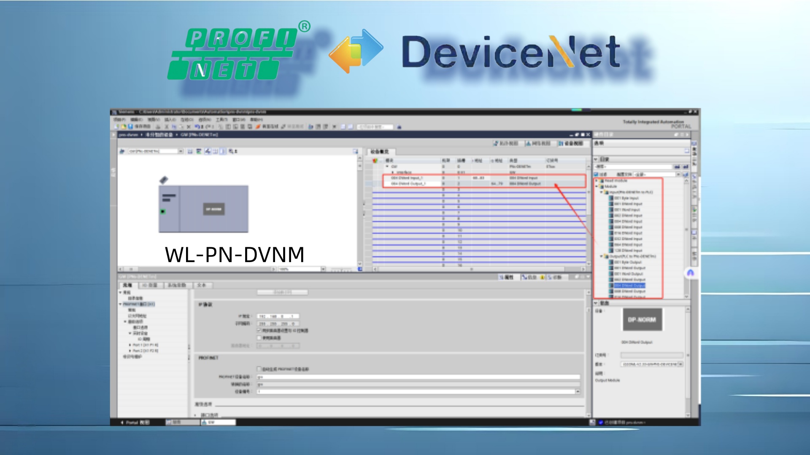This screenshot has height=455, width=810.
Task: Switch to Portal view button
Action: pos(135,422)
